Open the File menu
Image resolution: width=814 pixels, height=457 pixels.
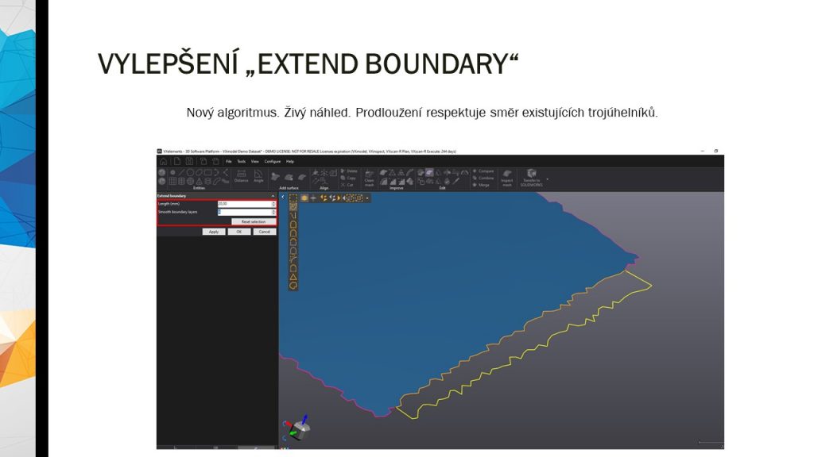point(228,161)
